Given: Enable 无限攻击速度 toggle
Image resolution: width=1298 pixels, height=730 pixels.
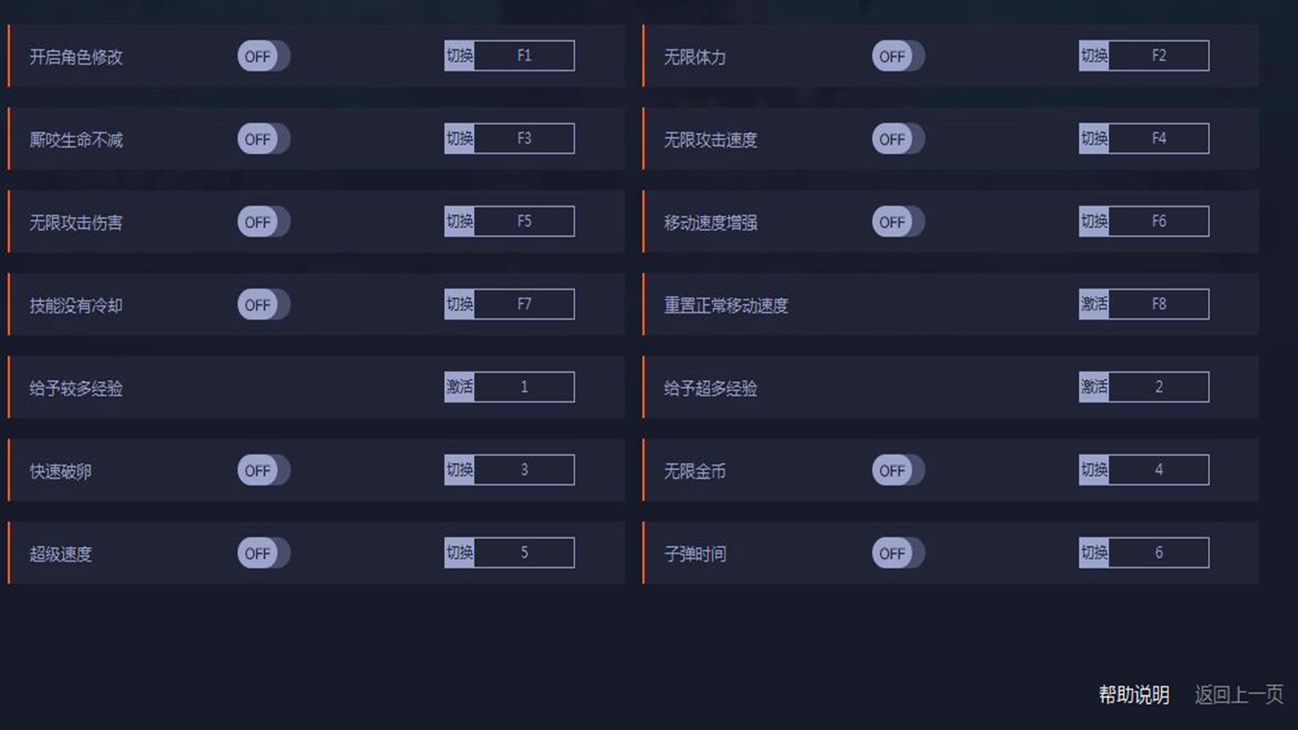Looking at the screenshot, I should pyautogui.click(x=898, y=139).
